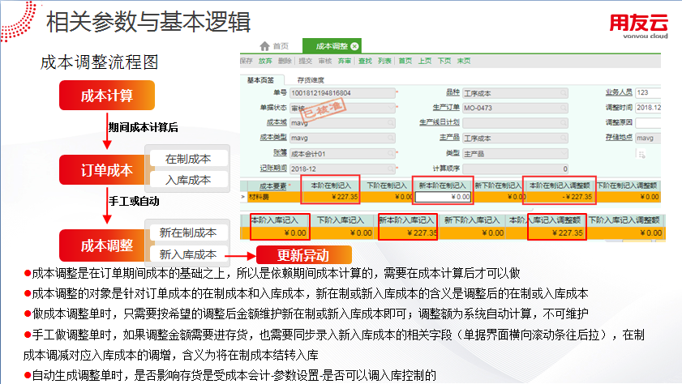Click the lookup icon in 记账期间 field
This screenshot has width=682, height=384.
point(390,169)
